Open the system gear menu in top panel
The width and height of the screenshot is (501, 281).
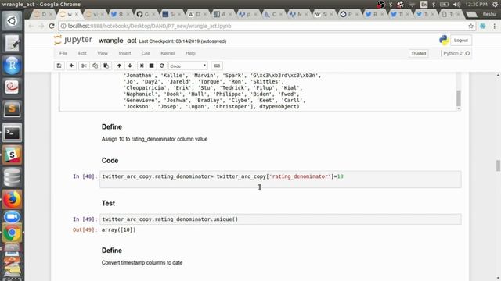495,5
